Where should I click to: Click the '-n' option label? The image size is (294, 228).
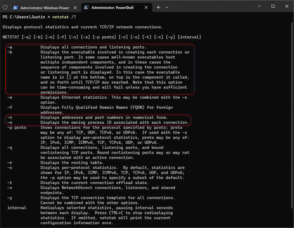[10, 118]
